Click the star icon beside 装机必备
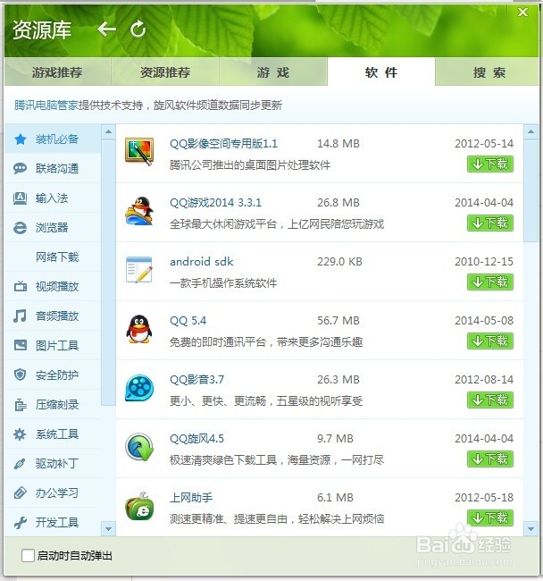The height and width of the screenshot is (581, 543). click(x=21, y=139)
